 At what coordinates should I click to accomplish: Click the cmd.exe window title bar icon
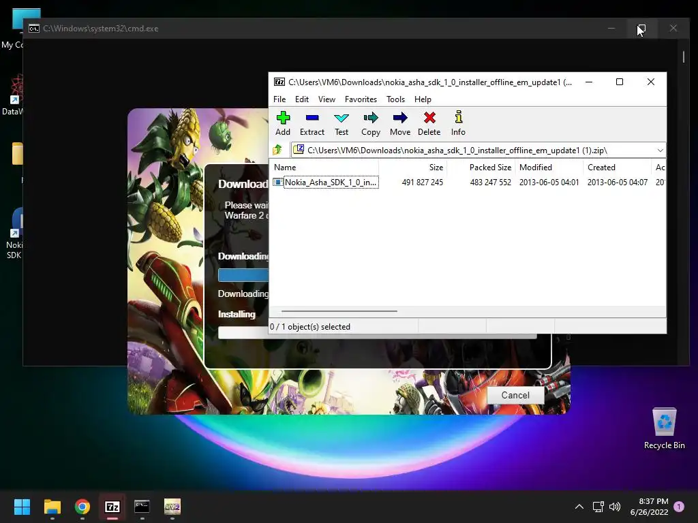[x=34, y=29]
